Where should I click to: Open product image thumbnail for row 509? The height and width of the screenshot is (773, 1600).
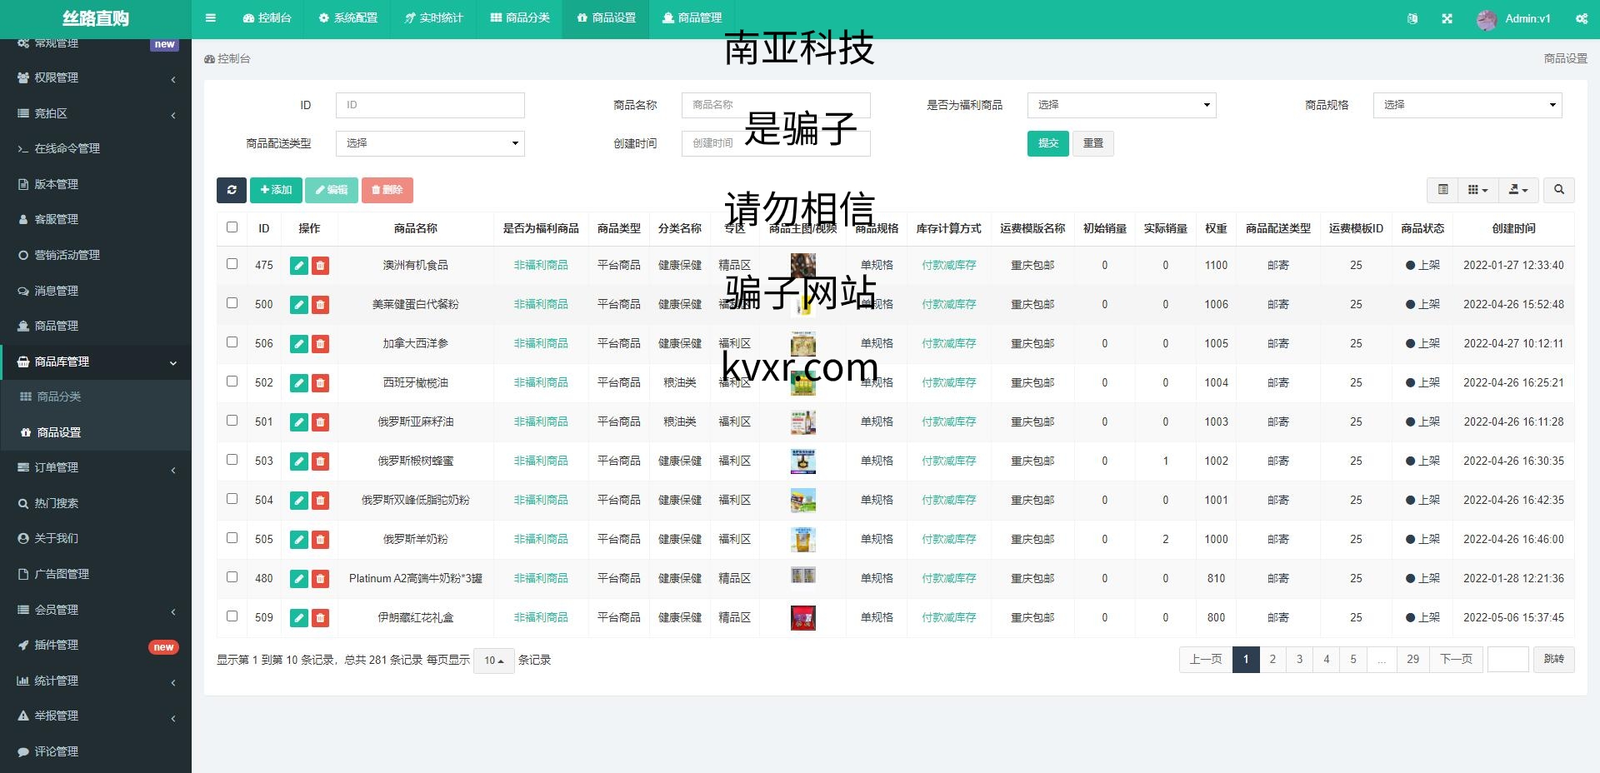tap(803, 617)
